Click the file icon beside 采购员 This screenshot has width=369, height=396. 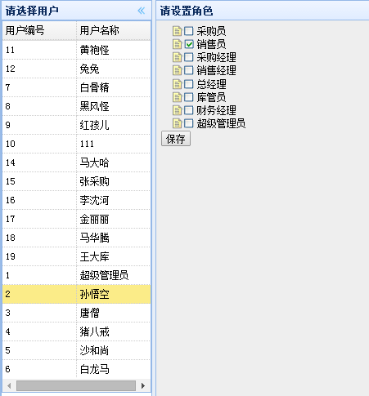coord(177,31)
